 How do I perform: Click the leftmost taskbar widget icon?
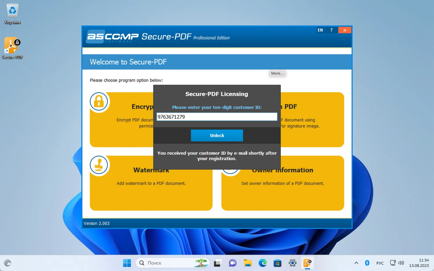(x=8, y=263)
